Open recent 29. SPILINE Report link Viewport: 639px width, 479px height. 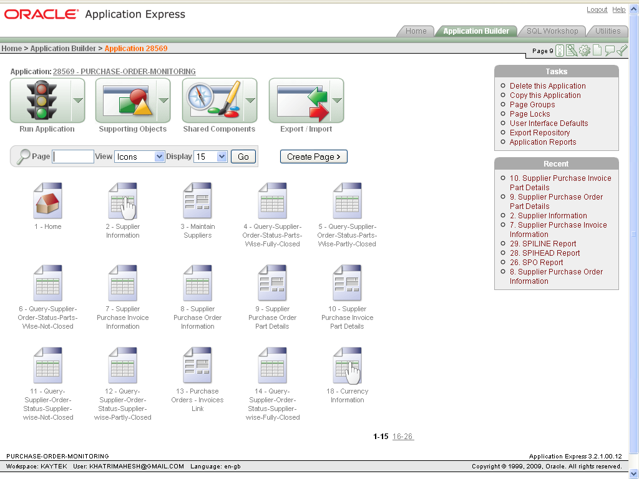tap(543, 244)
